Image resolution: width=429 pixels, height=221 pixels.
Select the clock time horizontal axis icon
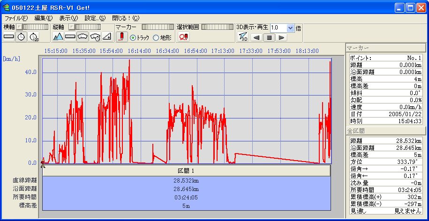21,37
